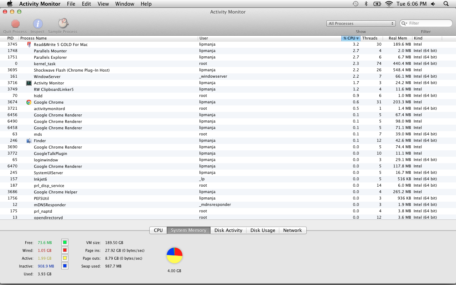The height and width of the screenshot is (285, 456).
Task: Open the File menu
Action: click(71, 4)
